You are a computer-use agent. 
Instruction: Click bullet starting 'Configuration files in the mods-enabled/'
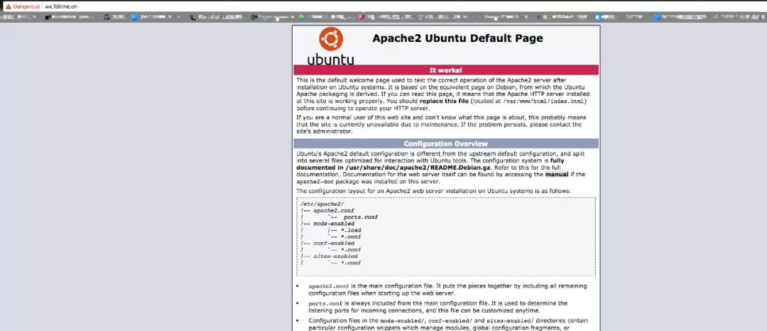[x=448, y=324]
